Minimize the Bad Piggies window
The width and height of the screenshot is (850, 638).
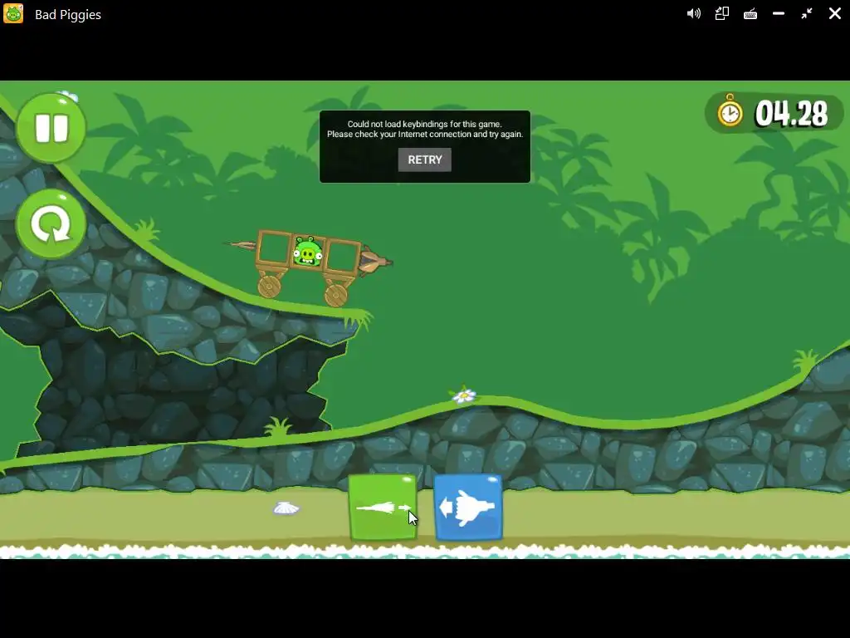tap(779, 13)
